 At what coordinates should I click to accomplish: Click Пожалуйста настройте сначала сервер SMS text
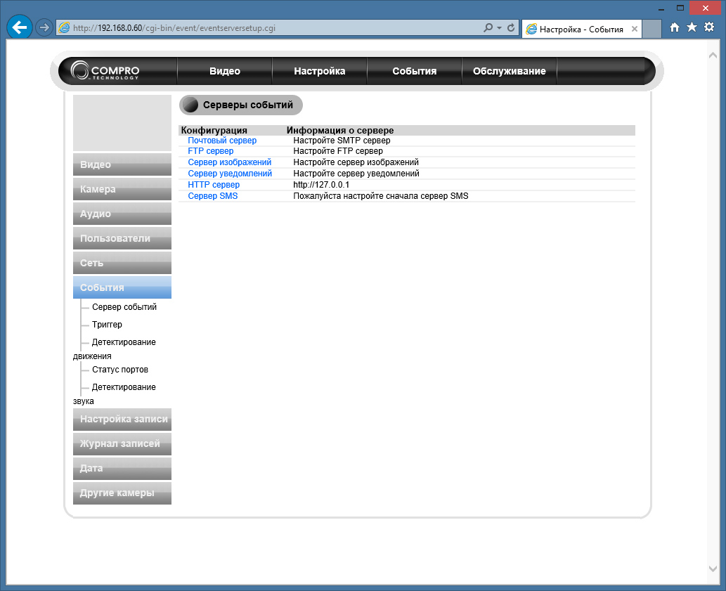point(381,196)
